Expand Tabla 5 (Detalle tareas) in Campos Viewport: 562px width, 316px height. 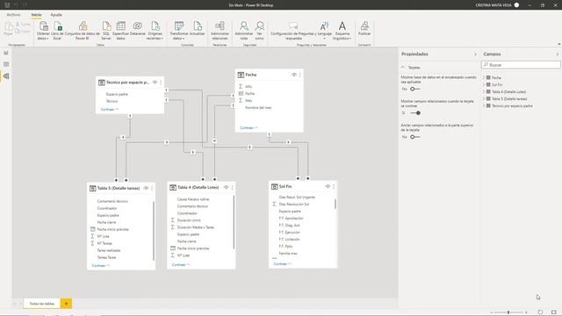(x=484, y=99)
